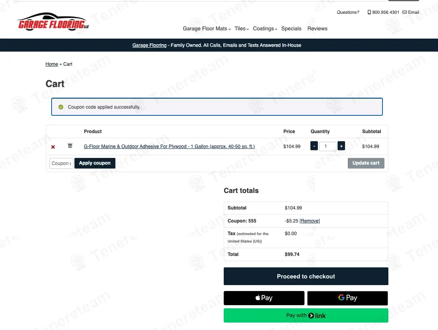Remove the G-Floor adhesive item with red X

[x=53, y=147]
